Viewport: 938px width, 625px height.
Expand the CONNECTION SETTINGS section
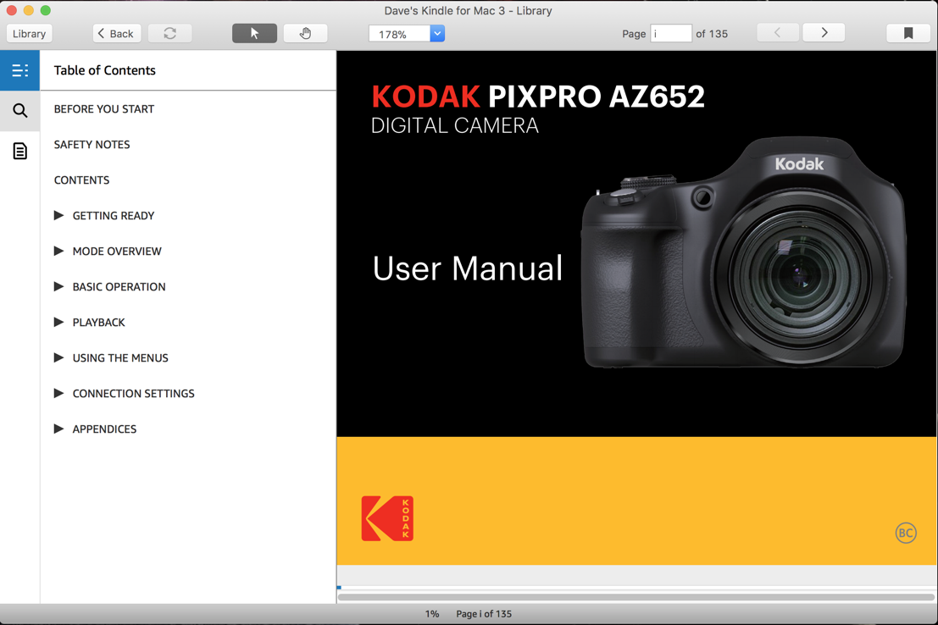[x=58, y=394]
